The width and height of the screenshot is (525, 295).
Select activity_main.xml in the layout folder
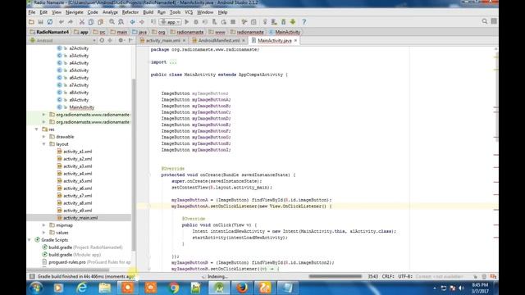click(x=80, y=218)
